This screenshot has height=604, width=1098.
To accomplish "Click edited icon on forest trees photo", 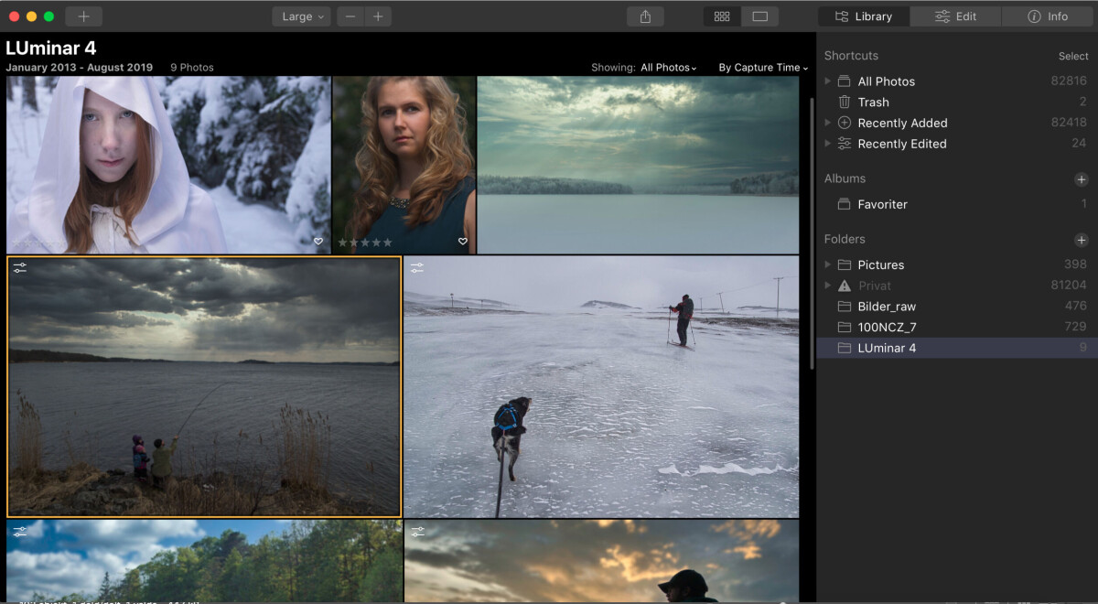I will click(x=20, y=531).
